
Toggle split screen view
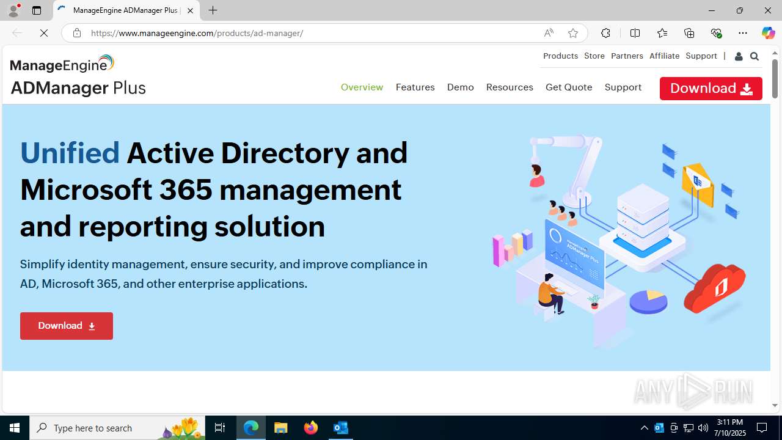[x=635, y=33]
